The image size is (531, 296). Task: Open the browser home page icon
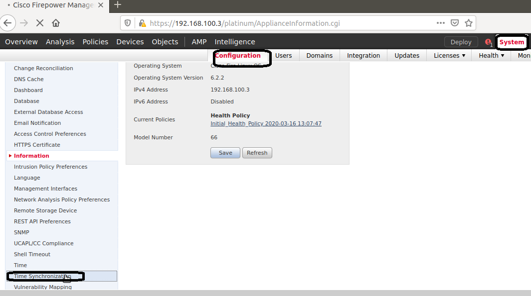pyautogui.click(x=56, y=23)
